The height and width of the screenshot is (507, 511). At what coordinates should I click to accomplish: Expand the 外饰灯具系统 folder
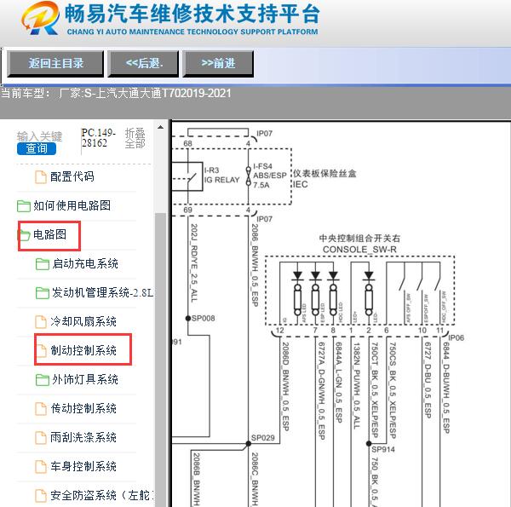click(85, 379)
